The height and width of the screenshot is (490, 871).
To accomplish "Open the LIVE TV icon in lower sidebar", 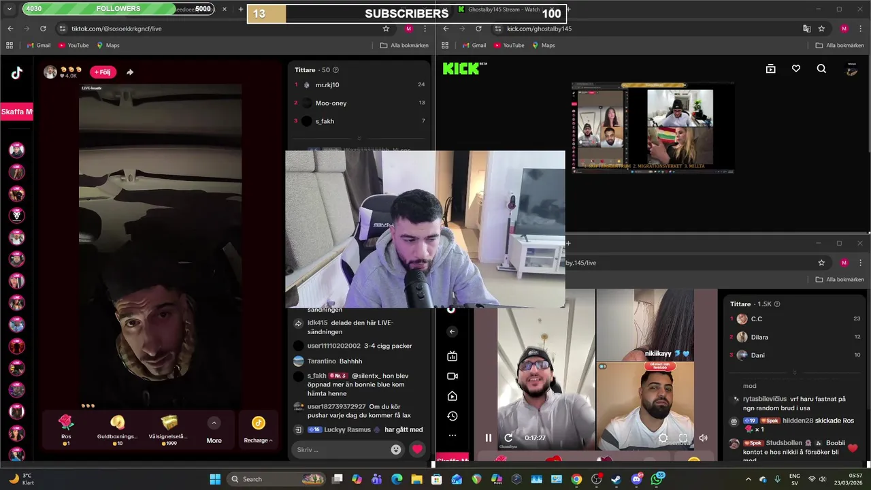I will pyautogui.click(x=452, y=356).
